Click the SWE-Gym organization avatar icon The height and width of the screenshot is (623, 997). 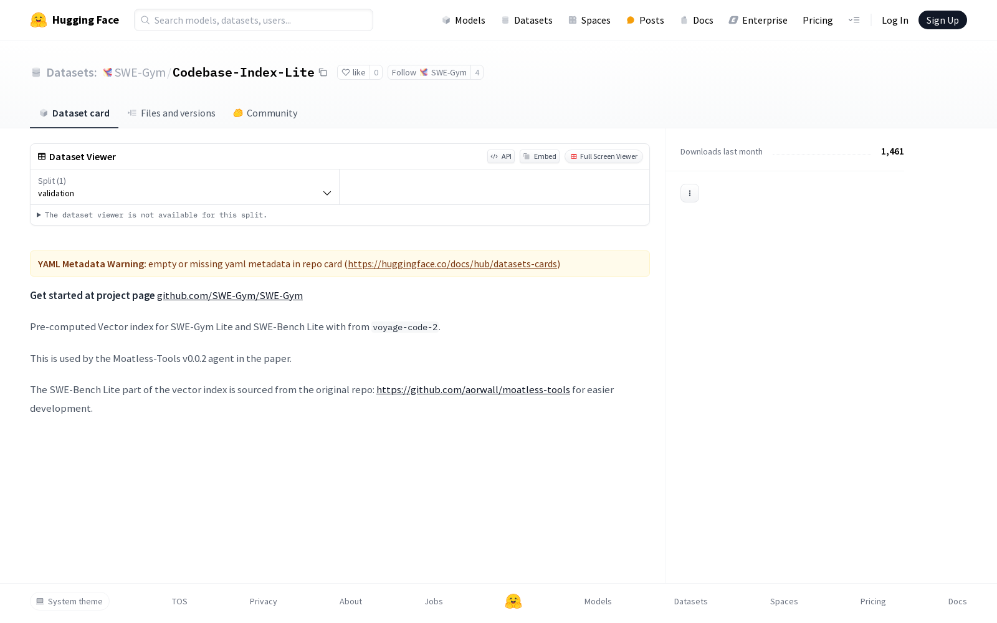(108, 72)
